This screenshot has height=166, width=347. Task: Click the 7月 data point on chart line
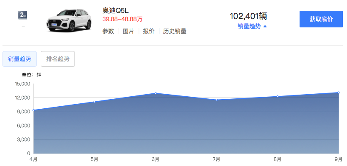pos(216,100)
